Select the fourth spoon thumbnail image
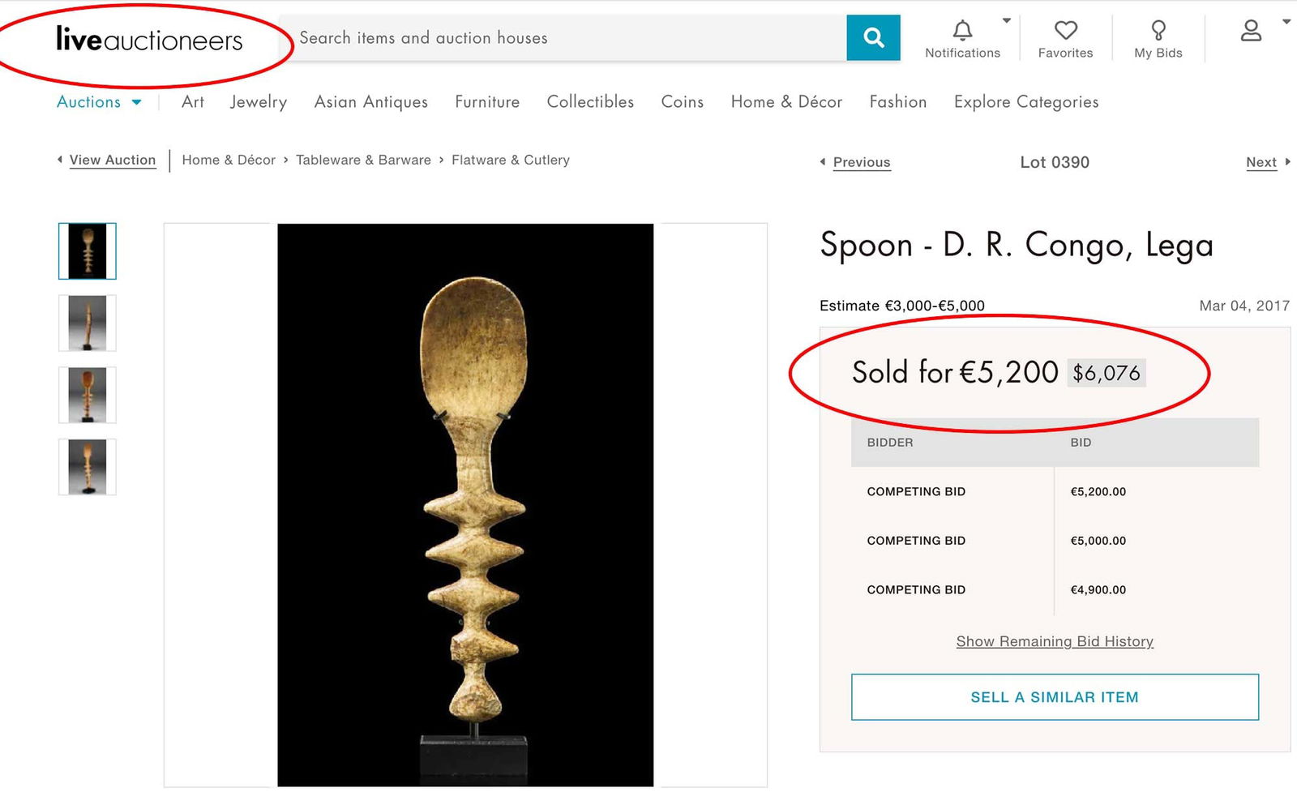The width and height of the screenshot is (1297, 805). pyautogui.click(x=88, y=466)
